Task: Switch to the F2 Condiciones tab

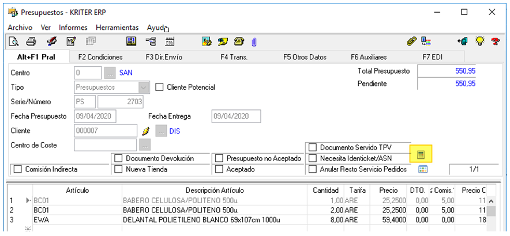Action: point(100,57)
